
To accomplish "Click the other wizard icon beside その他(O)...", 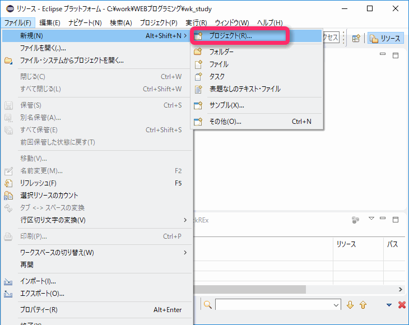I will (198, 121).
